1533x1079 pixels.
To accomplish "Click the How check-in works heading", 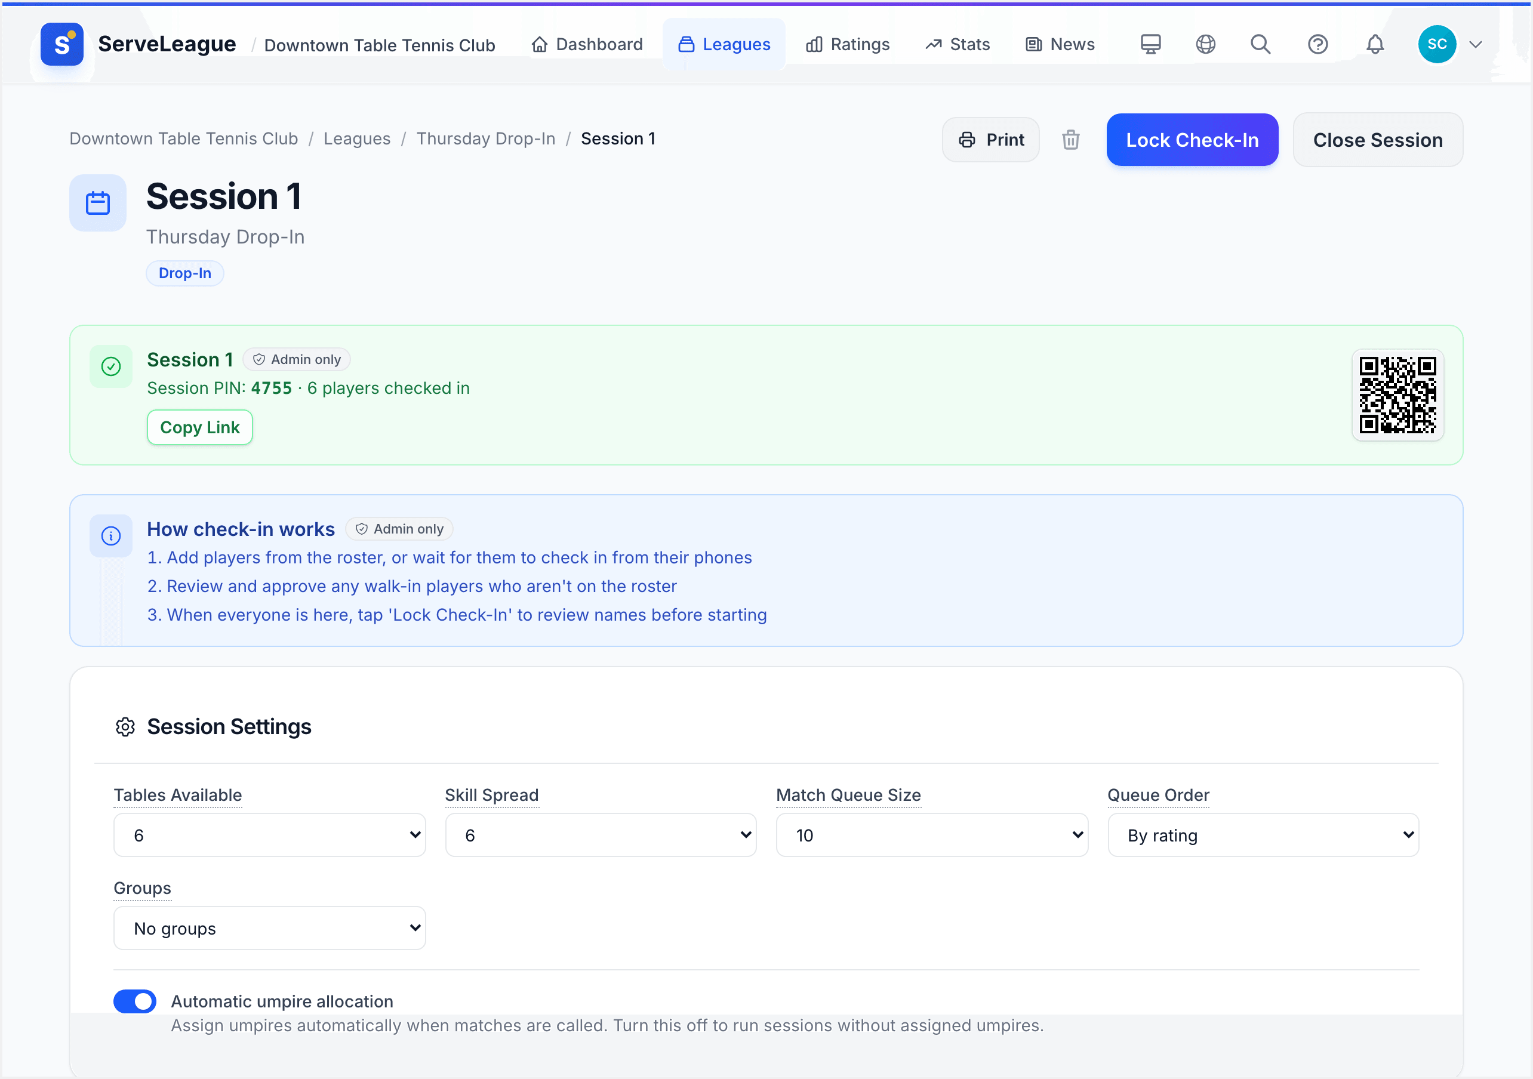I will point(241,529).
